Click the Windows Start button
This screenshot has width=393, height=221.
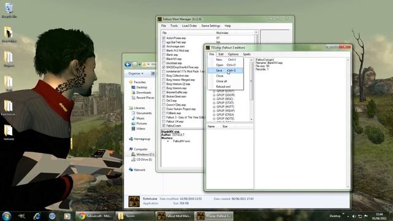[x=7, y=216]
